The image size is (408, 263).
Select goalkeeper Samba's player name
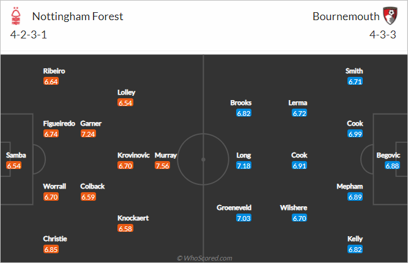click(x=16, y=155)
